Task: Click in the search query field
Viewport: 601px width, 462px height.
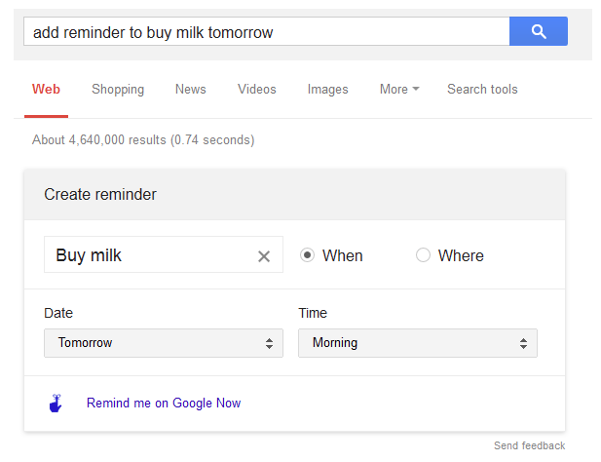Action: (265, 32)
